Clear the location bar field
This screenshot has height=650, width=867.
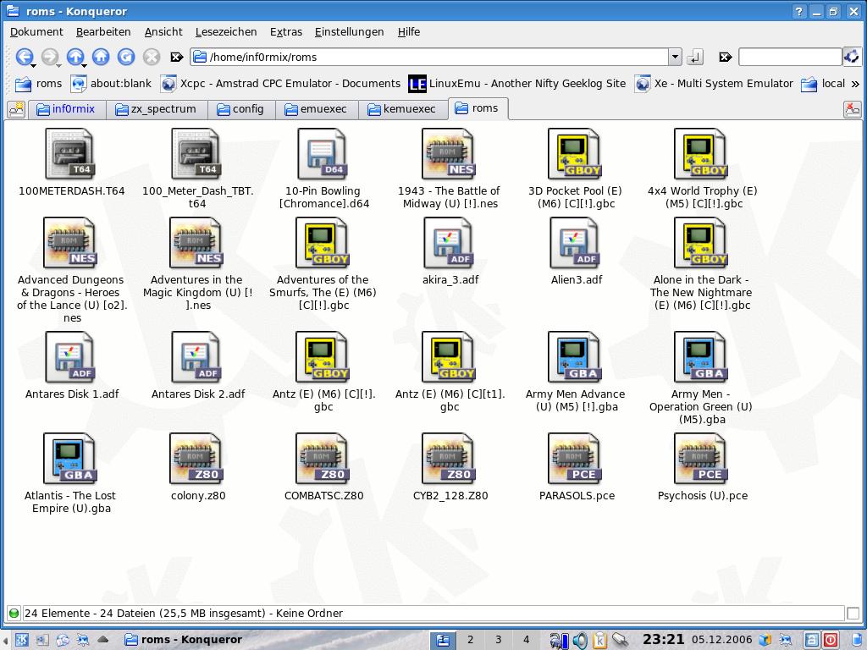[176, 57]
